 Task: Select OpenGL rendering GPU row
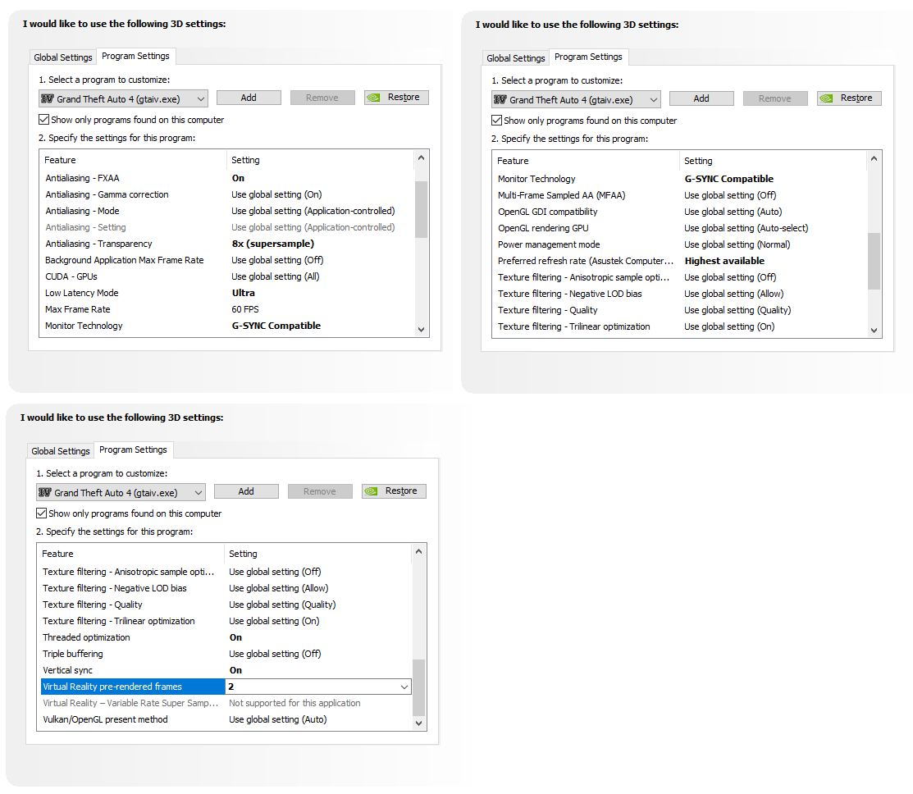(x=680, y=228)
